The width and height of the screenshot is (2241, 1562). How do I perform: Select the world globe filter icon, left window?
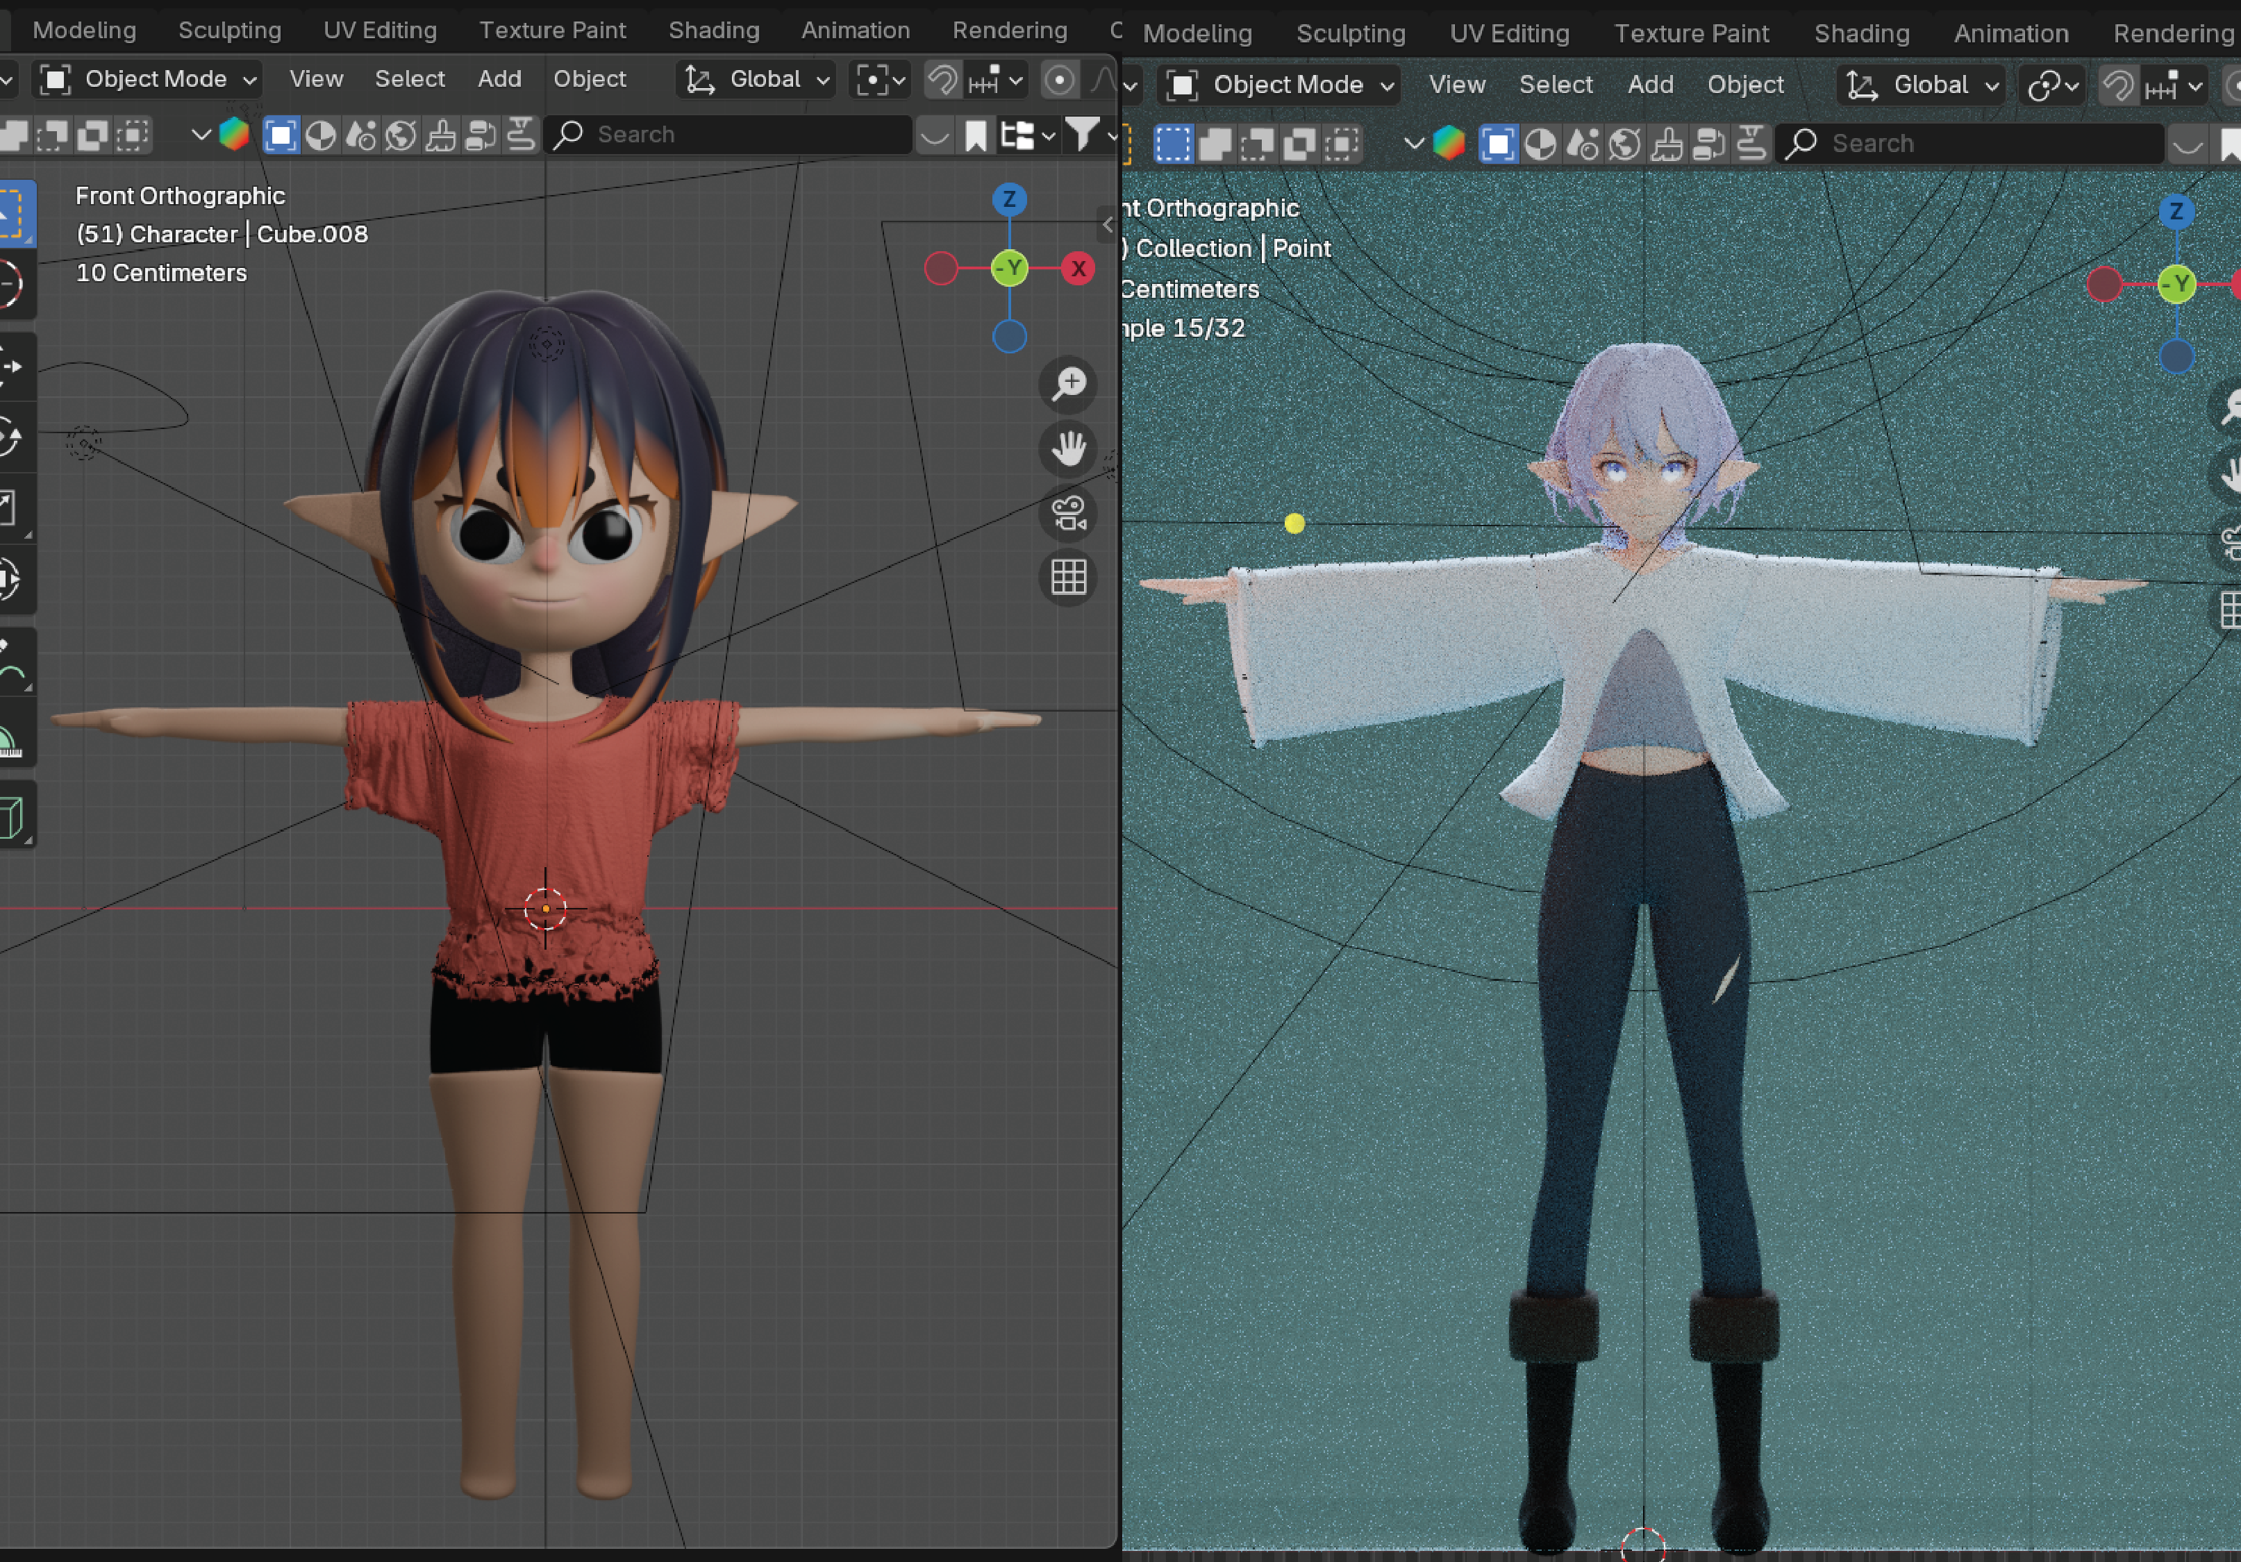[x=400, y=135]
